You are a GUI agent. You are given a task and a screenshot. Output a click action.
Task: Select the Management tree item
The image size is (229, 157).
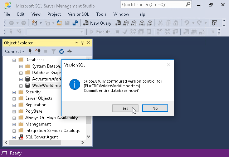coord(38,124)
